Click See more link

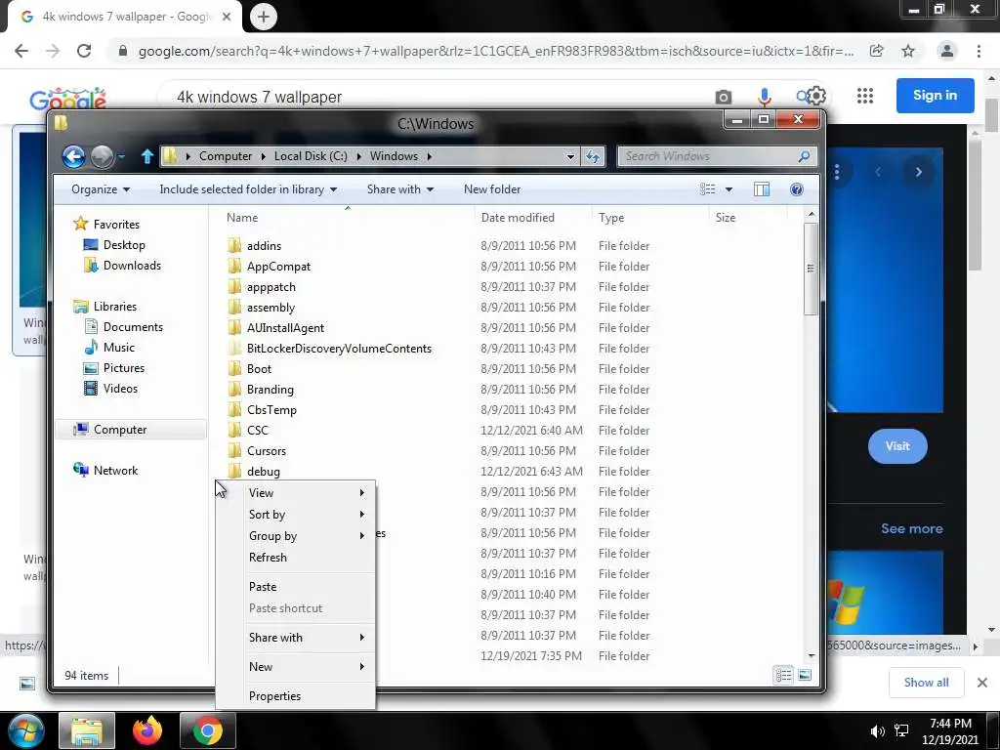[x=911, y=528]
